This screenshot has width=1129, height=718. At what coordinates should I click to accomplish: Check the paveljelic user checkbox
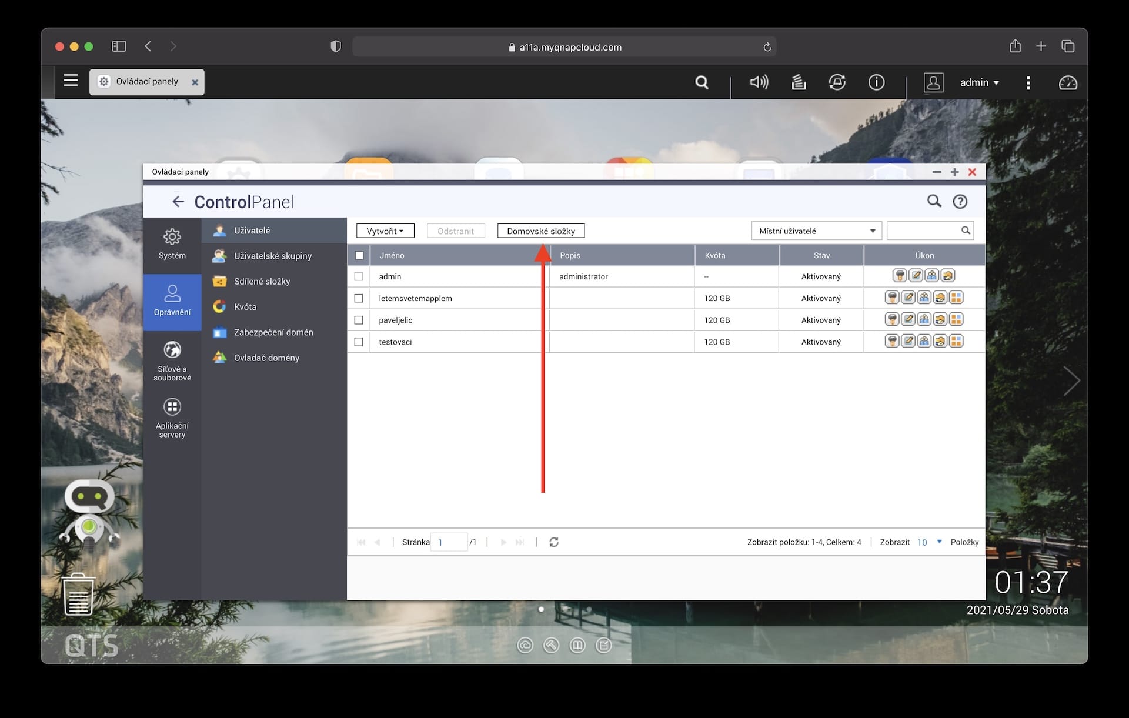click(x=359, y=320)
